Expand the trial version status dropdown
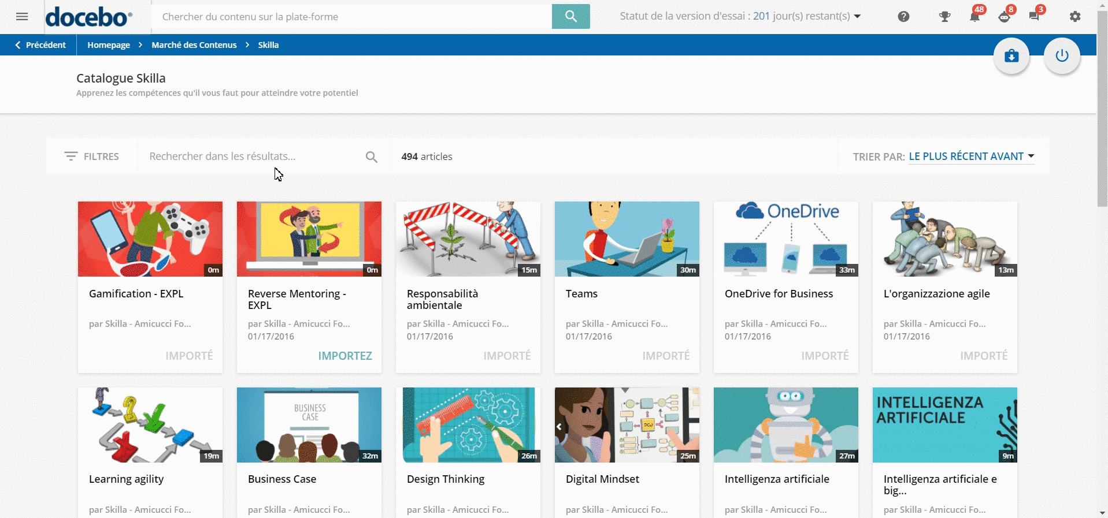Viewport: 1108px width, 518px height. [740, 16]
